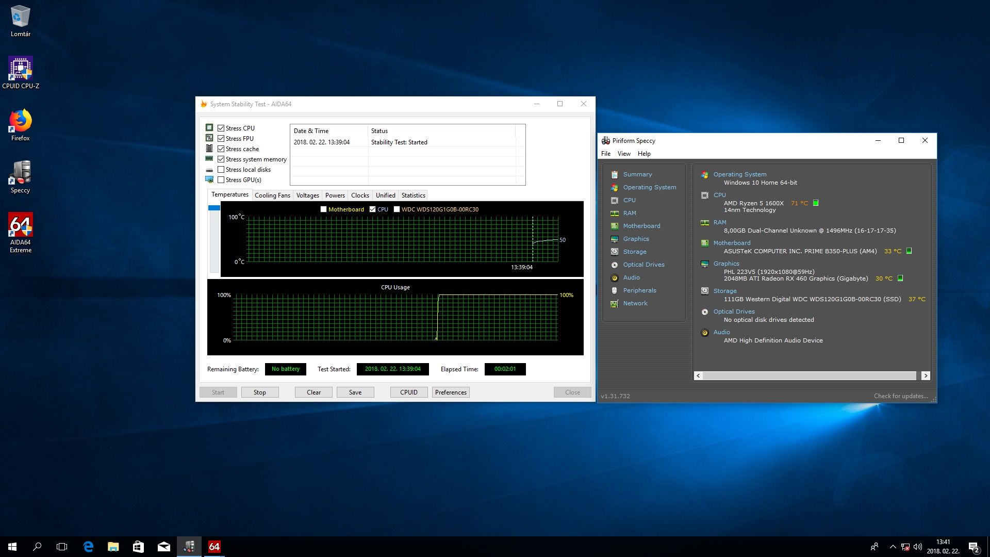Viewport: 990px width, 557px height.
Task: Open the Action Center notification icon
Action: [974, 547]
